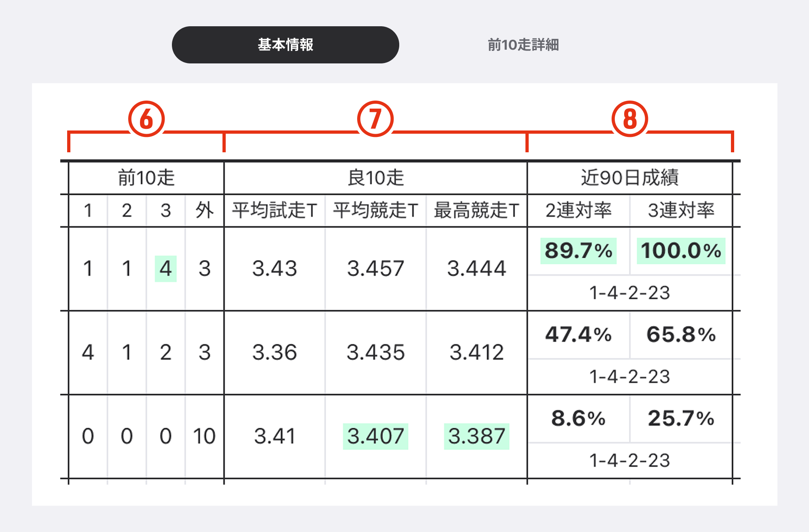Click the 2連対率 column header
The width and height of the screenshot is (809, 532).
click(578, 210)
